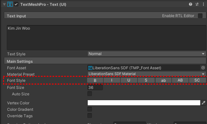Enable Override Tags checkbox
This screenshot has width=207, height=124.
coord(90,116)
